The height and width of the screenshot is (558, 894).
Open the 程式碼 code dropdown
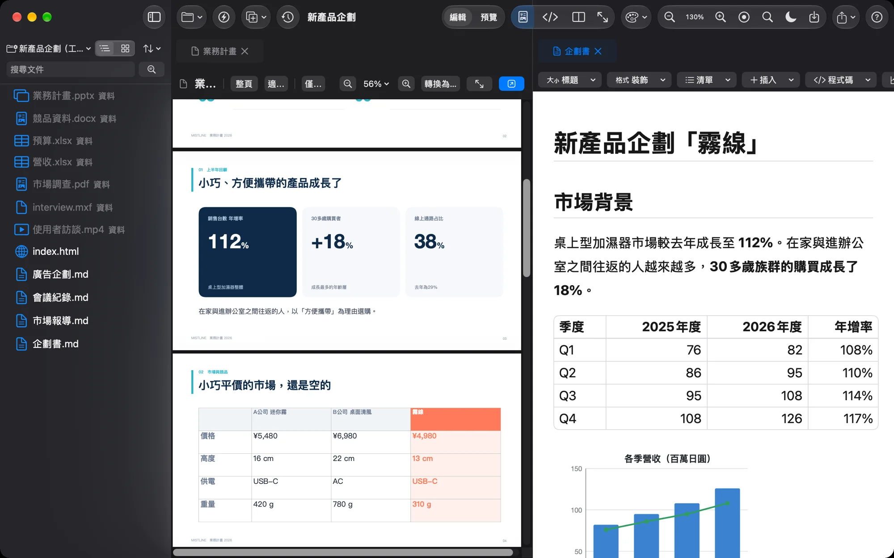(841, 80)
